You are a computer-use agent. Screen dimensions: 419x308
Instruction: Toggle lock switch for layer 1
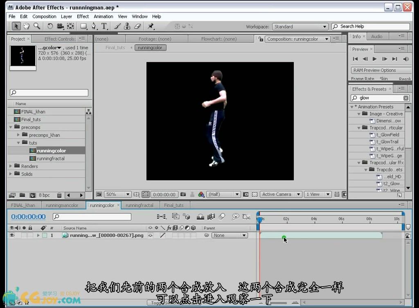pyautogui.click(x=30, y=235)
